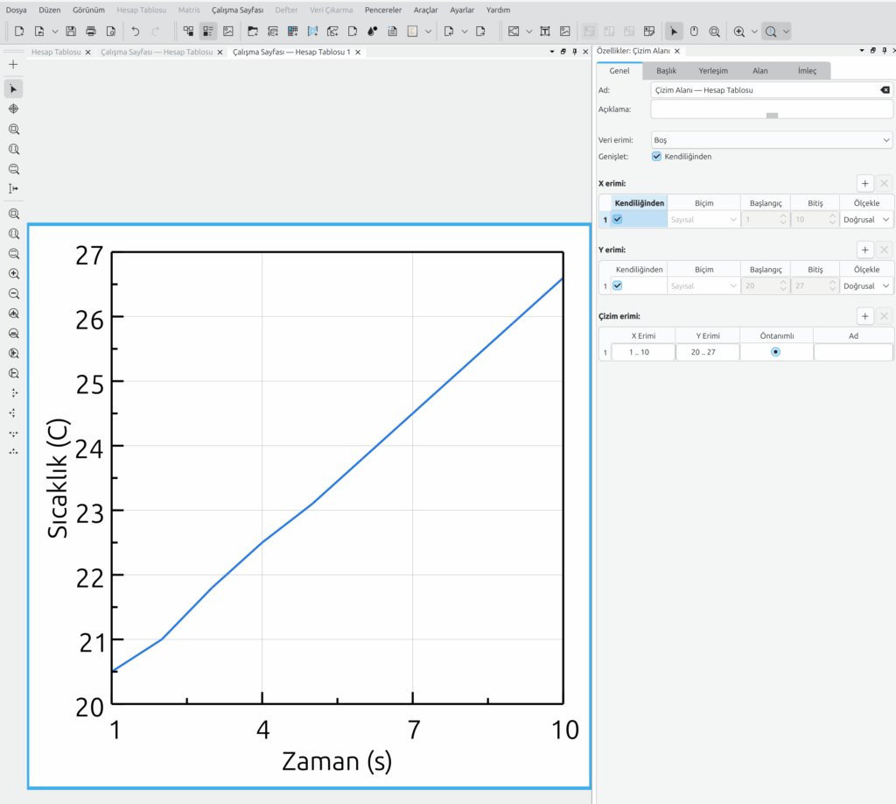
Task: Switch to the Hesap Tablosu document tab
Action: 56,52
